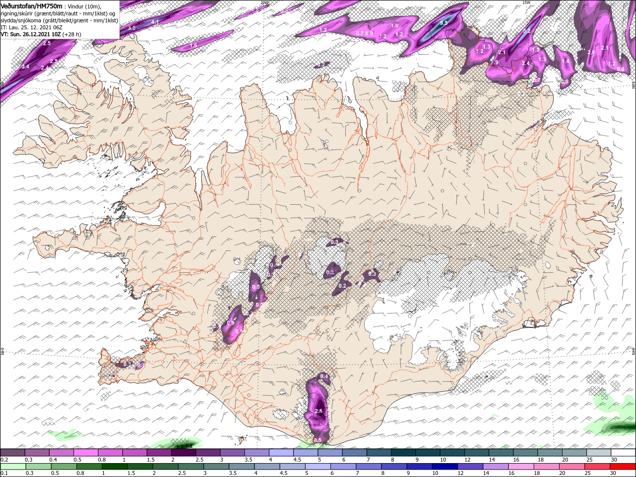Pick lower legend swatch between 4 and 4.5
636x477 pixels.
267,467
